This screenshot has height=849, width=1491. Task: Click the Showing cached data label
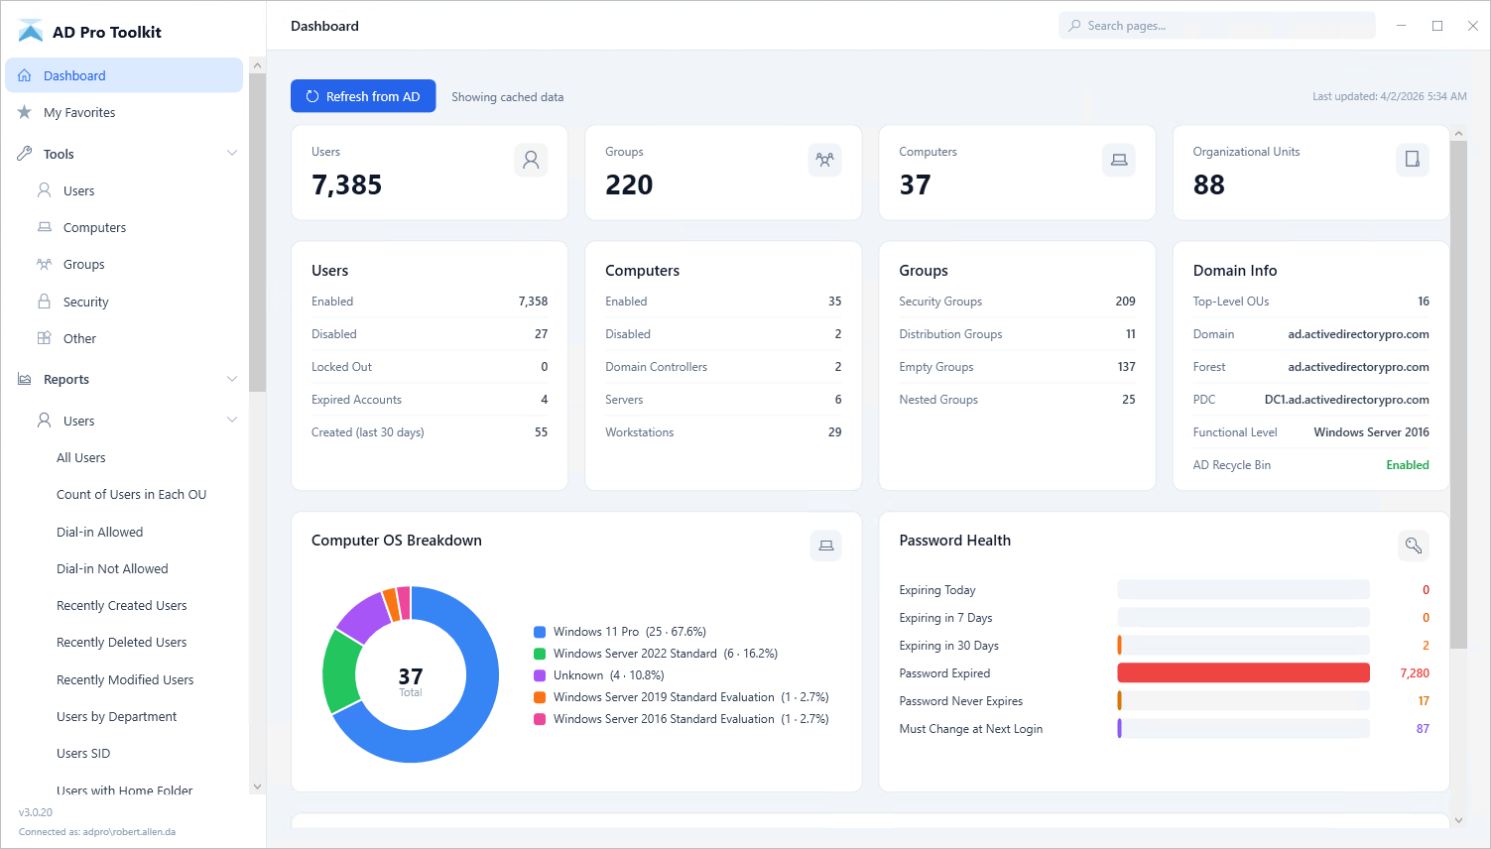507,97
